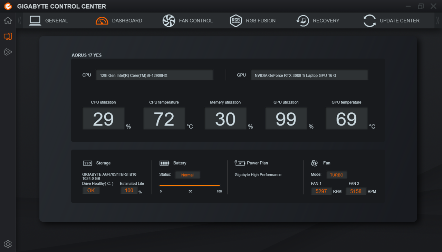Click the Fan Control fan icon
This screenshot has height=252, width=442.
[x=169, y=21]
